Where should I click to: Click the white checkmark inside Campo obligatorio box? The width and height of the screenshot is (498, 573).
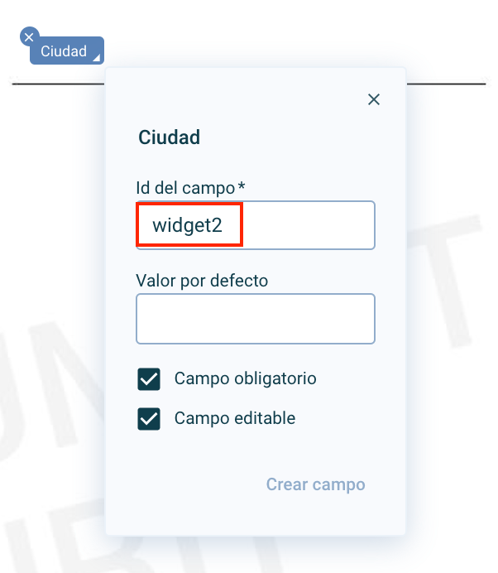(x=149, y=379)
